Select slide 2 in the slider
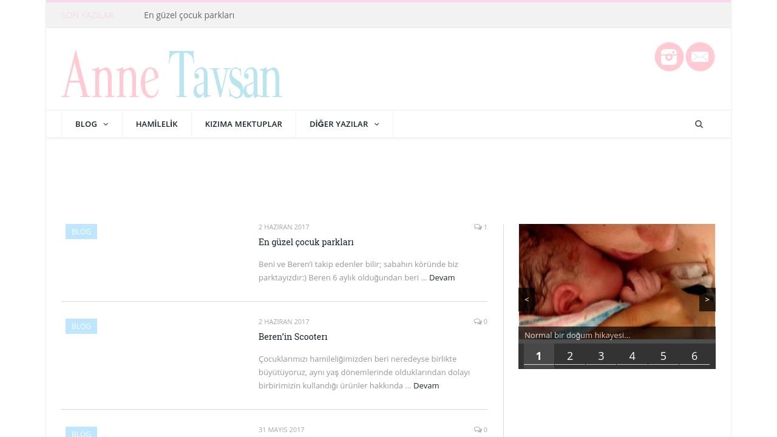This screenshot has height=437, width=777. click(570, 356)
